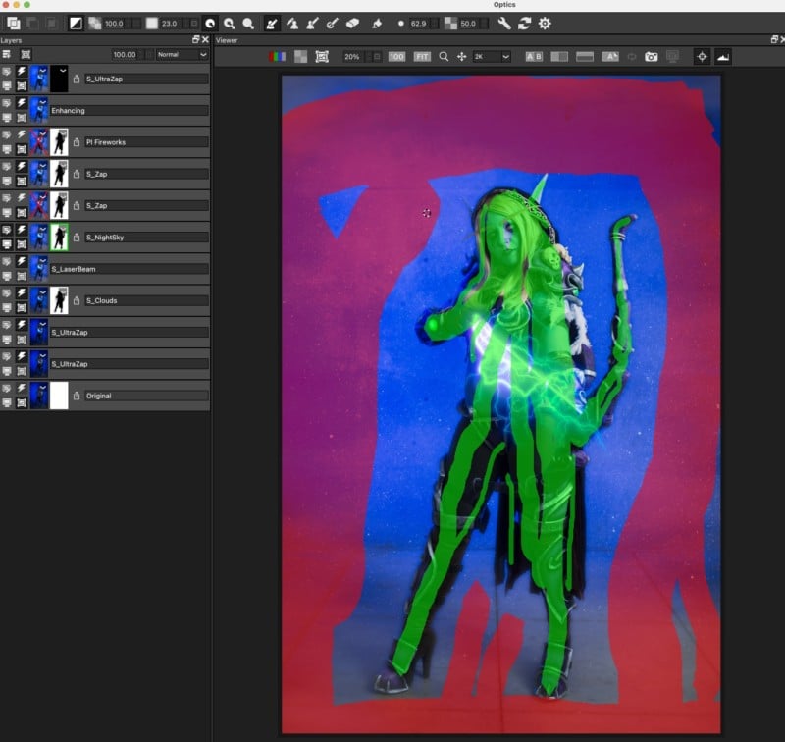785x742 pixels.
Task: Select the S_LaserBeam layer name
Action: click(73, 269)
